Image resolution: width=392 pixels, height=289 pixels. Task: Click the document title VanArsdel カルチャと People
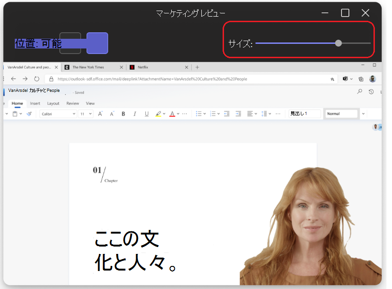[34, 90]
